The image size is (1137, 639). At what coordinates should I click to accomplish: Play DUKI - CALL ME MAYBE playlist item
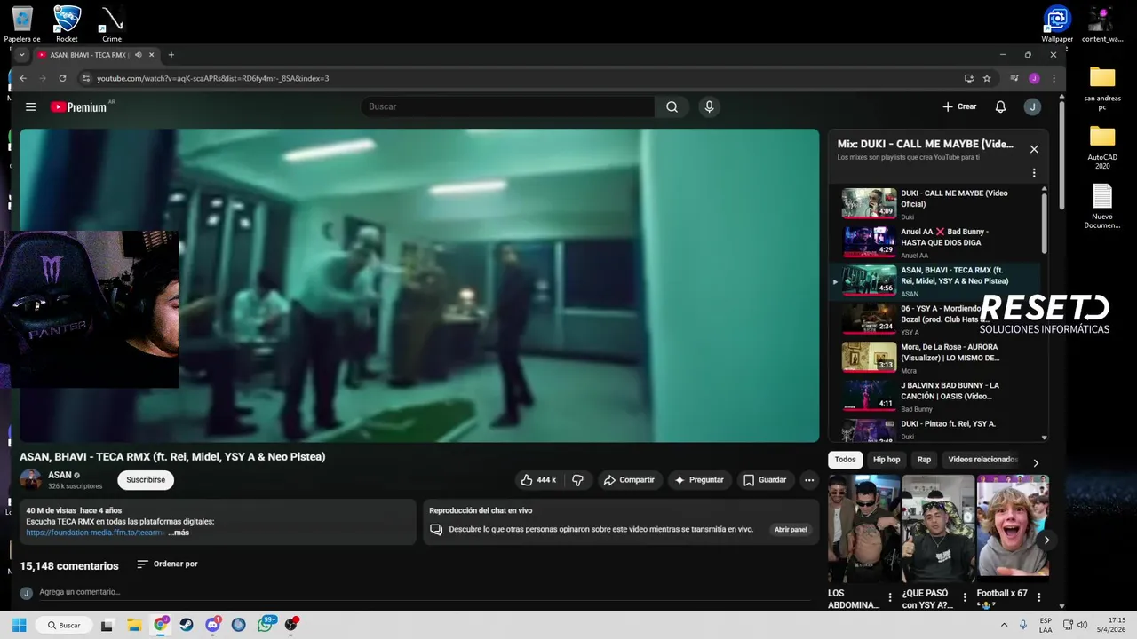pos(936,203)
